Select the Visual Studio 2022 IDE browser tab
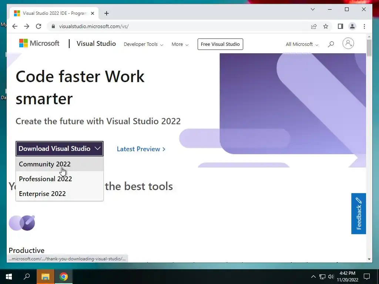The image size is (379, 284). point(54,13)
